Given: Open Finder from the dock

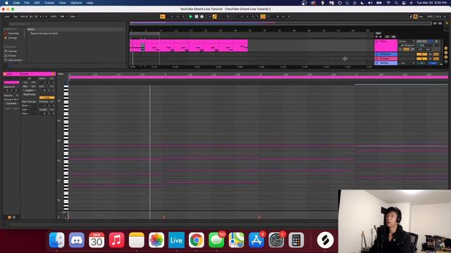Looking at the screenshot, I should click(x=56, y=240).
